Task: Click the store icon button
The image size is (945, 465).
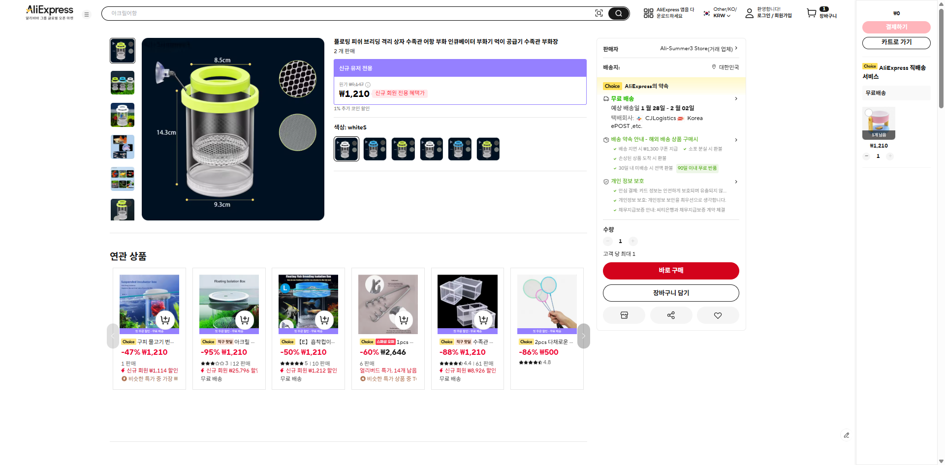Action: pos(624,315)
